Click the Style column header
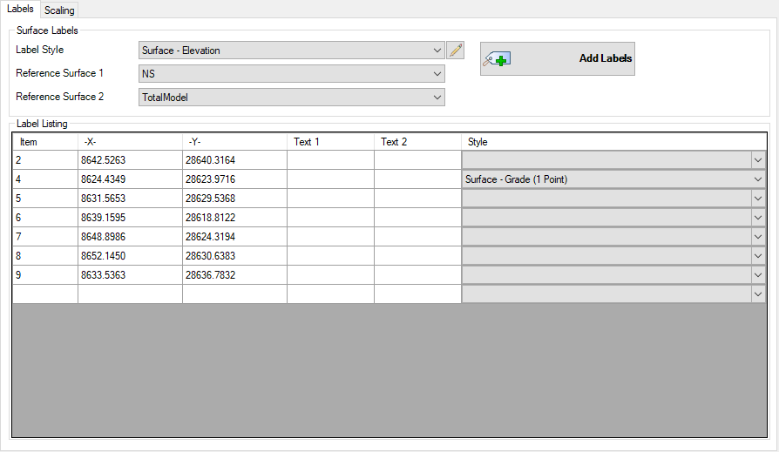779x452 pixels. click(x=613, y=141)
